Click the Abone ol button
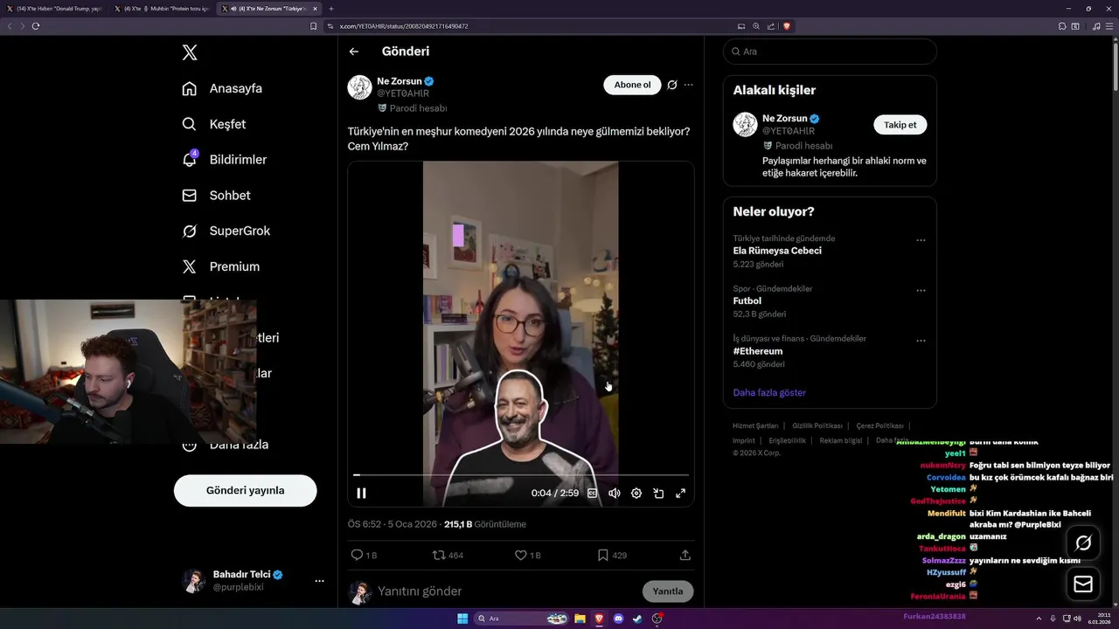 pyautogui.click(x=632, y=85)
